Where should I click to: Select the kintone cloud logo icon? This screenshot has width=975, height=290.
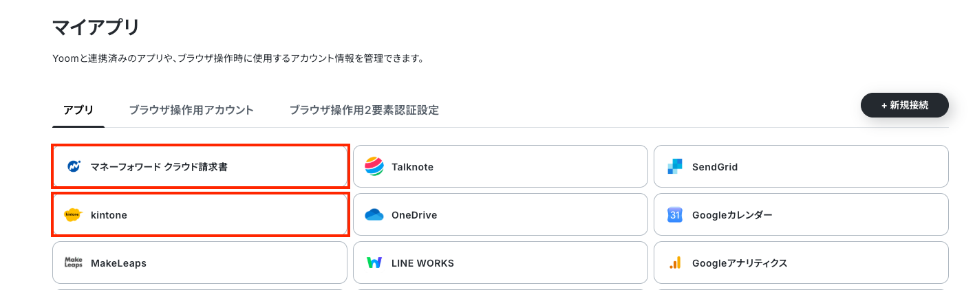point(73,214)
